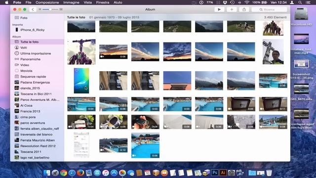Open the share button in toolbar

244,9
